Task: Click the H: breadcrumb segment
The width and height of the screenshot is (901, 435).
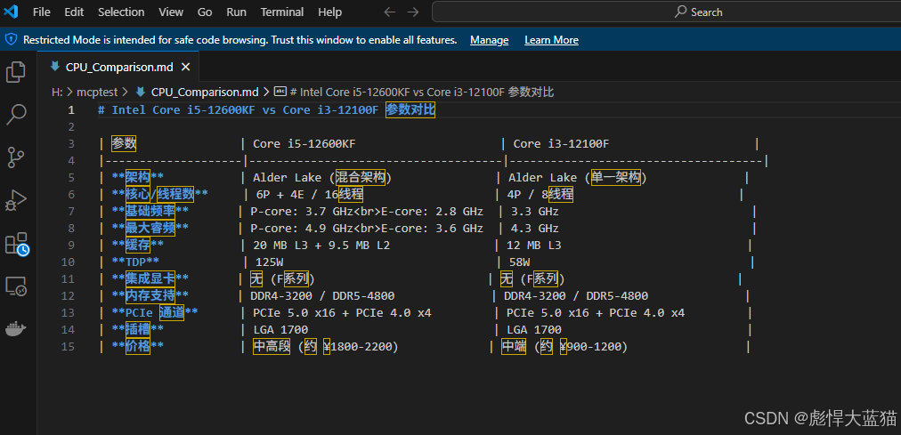Action: [57, 92]
